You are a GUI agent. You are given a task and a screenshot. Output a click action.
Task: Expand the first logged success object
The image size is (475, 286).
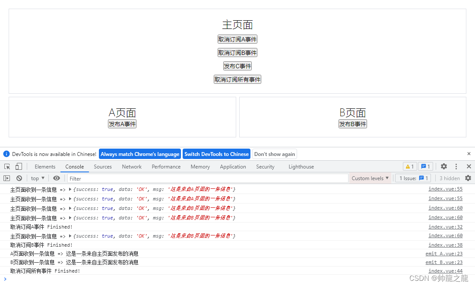click(69, 189)
